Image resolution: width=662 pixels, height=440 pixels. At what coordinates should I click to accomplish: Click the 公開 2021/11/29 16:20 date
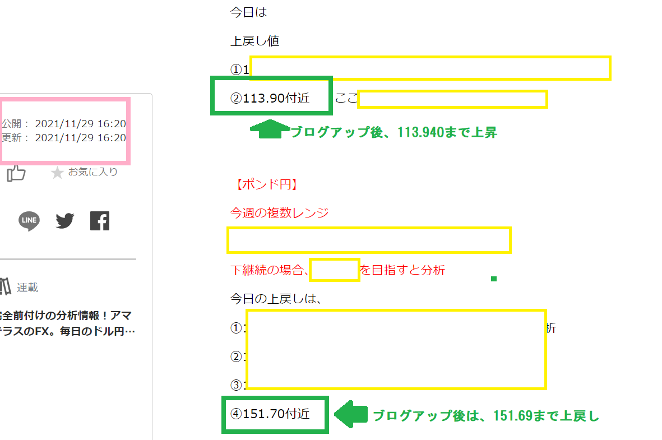pos(64,124)
